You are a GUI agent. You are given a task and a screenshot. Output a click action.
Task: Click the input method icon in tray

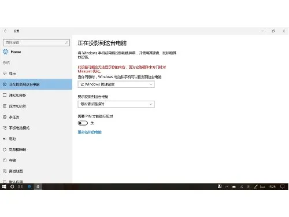[220, 186]
